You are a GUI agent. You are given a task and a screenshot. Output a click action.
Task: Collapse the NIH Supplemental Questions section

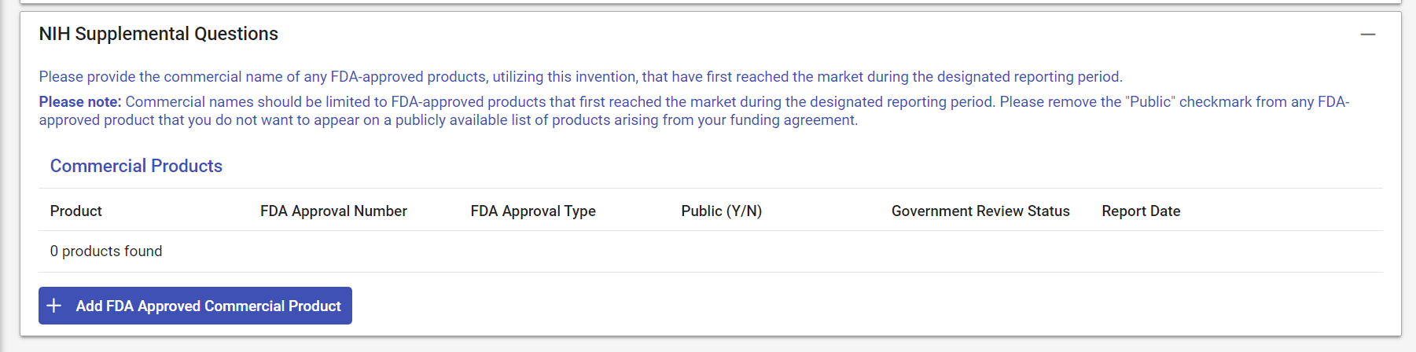(1368, 35)
